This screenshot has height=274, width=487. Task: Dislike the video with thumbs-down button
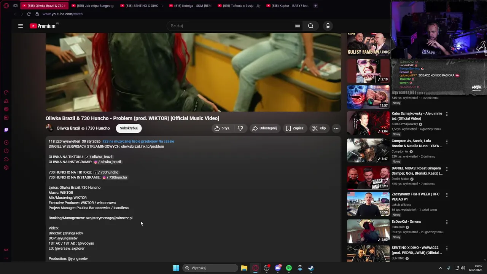(240, 128)
